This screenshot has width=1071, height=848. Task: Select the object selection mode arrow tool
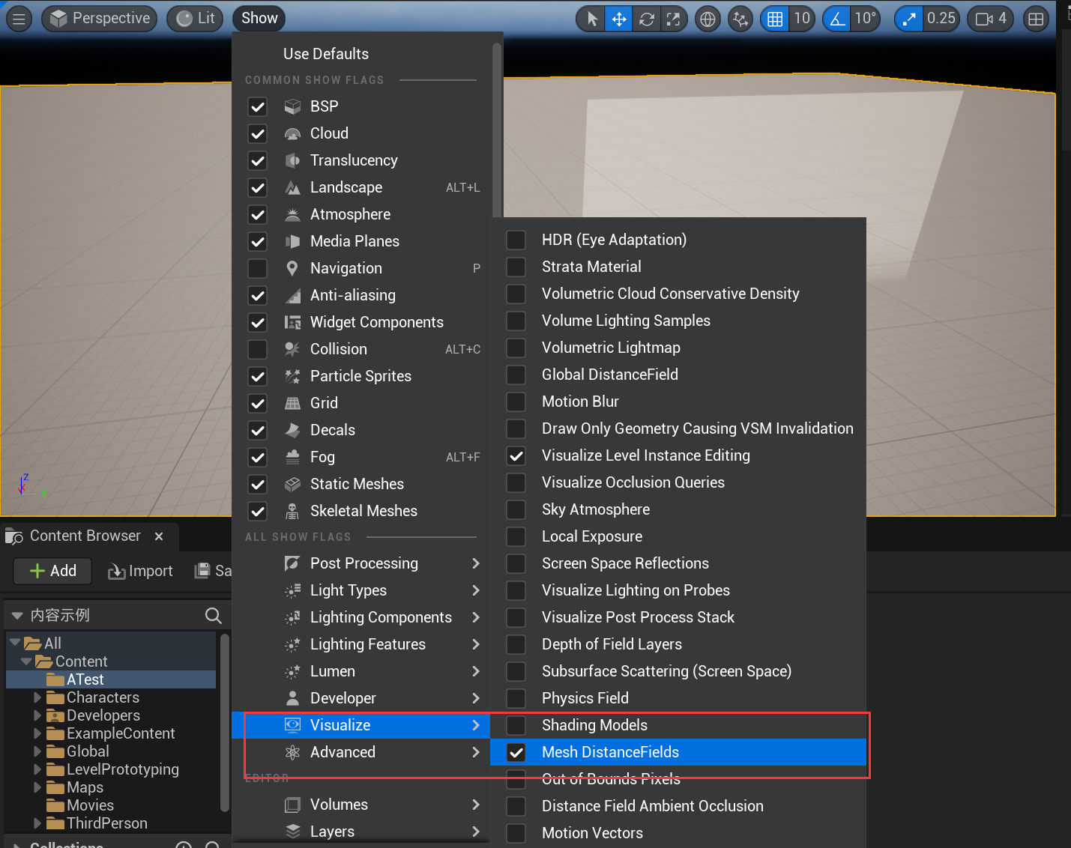[592, 19]
